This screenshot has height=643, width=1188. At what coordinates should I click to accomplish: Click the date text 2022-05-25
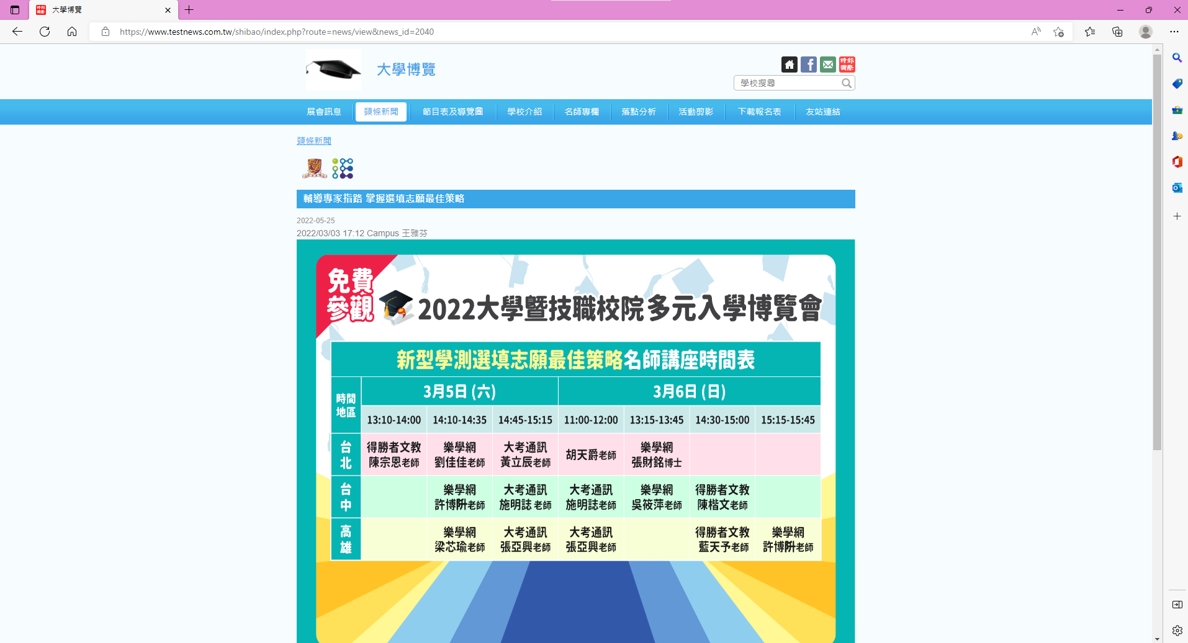pos(315,220)
